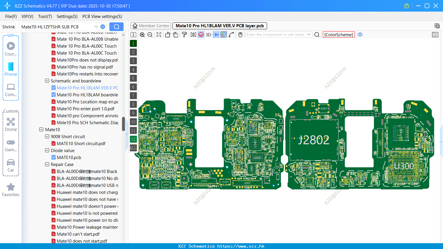
Task: Collapse the Repair Case folder
Action: [47, 165]
